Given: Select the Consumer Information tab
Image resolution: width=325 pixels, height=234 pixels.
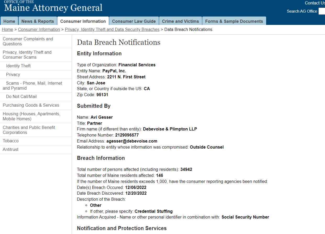Looking at the screenshot, I should coord(83,21).
